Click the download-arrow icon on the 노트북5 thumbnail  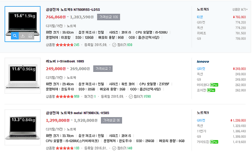pyautogui.click(x=22, y=36)
